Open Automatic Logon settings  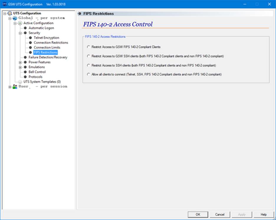point(41,28)
